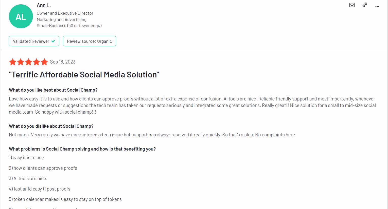Viewport: 388px width, 209px height.
Task: Click the Small-Business company size label
Action: (69, 26)
